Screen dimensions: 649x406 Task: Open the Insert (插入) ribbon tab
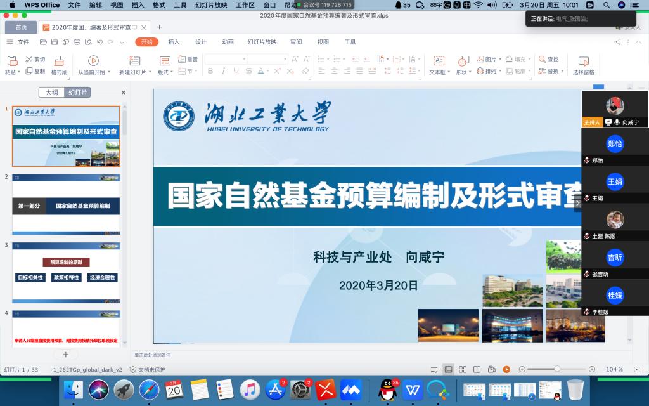point(174,42)
